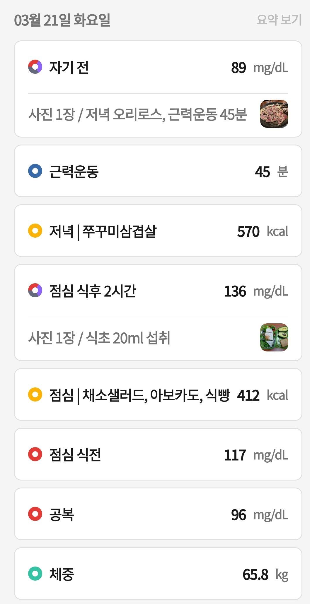
Task: Tap the blue 근력운동 exercise circle icon
Action: pyautogui.click(x=35, y=171)
